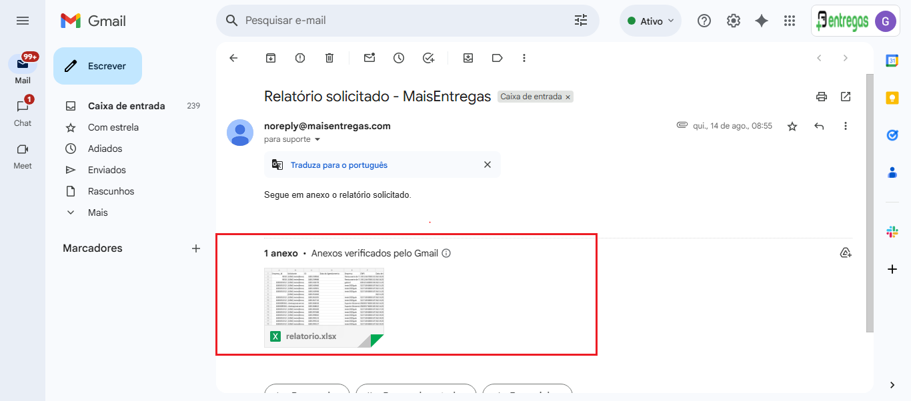Open the Gemini sparkle icon
This screenshot has width=911, height=401.
click(762, 21)
